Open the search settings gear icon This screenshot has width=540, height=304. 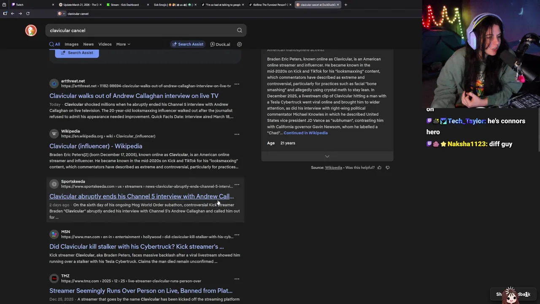239,44
